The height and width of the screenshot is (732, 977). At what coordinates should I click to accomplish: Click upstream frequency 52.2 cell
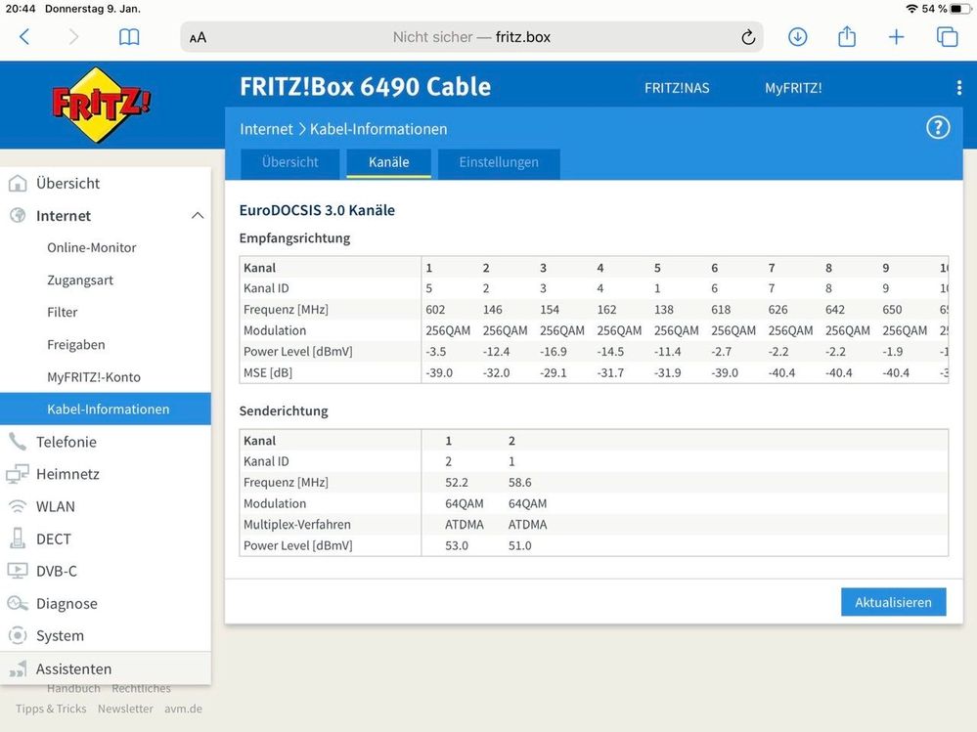pos(457,483)
